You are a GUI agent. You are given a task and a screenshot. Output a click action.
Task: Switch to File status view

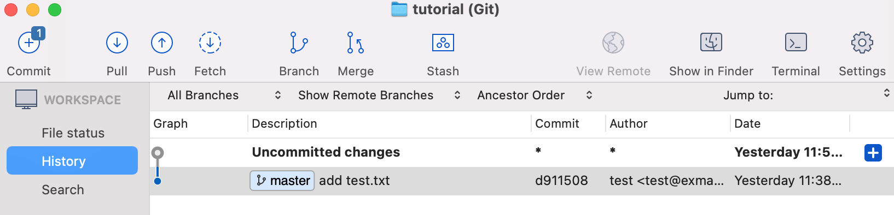73,133
